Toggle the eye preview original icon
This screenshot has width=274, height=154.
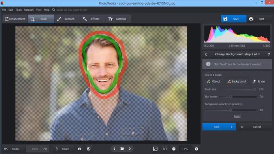point(80,149)
